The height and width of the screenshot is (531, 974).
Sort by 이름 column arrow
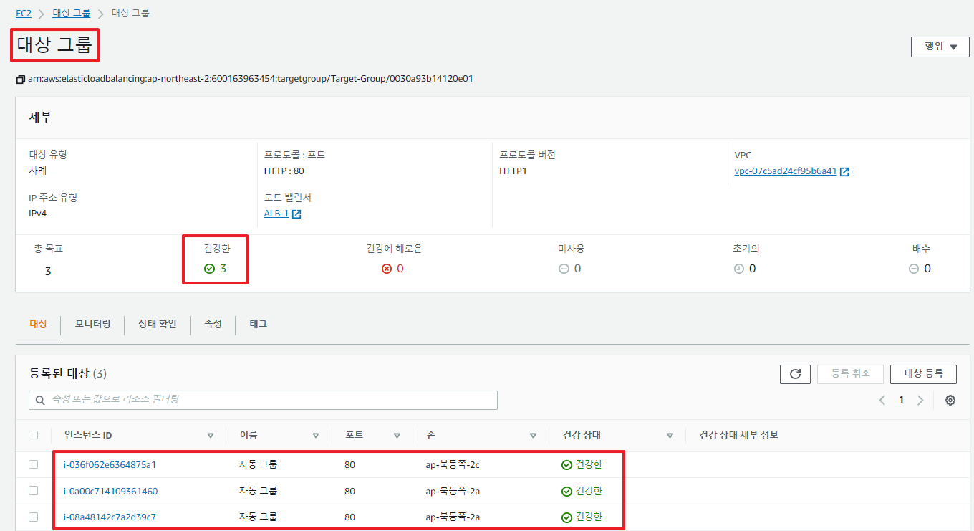point(316,436)
